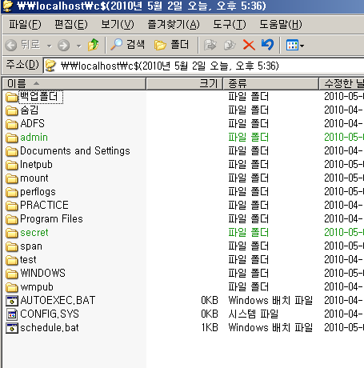The height and width of the screenshot is (368, 364).
Task: Click the secret folder name text
Action: [x=34, y=233]
